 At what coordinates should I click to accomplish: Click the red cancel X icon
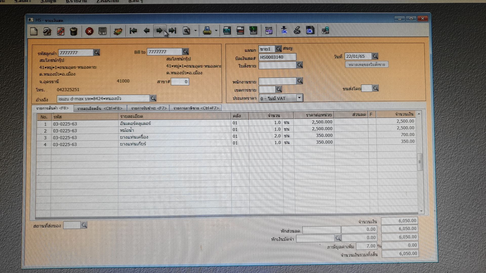pyautogui.click(x=89, y=31)
